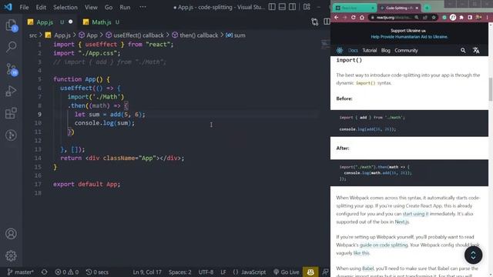Image resolution: width=493 pixels, height=277 pixels.
Task: Open the Tutorial link on React site
Action: click(x=370, y=50)
